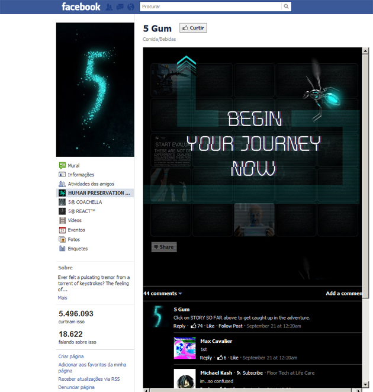Click Michael Kash's avatar thumbnail

[185, 378]
